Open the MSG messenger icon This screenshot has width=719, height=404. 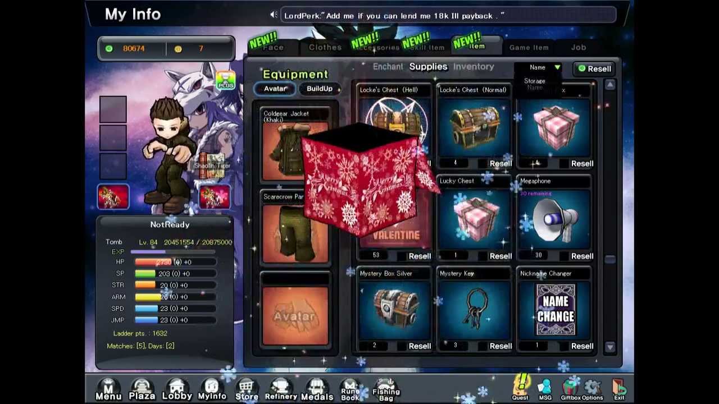(545, 389)
